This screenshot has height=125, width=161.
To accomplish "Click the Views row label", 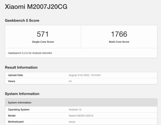I will [12, 81].
